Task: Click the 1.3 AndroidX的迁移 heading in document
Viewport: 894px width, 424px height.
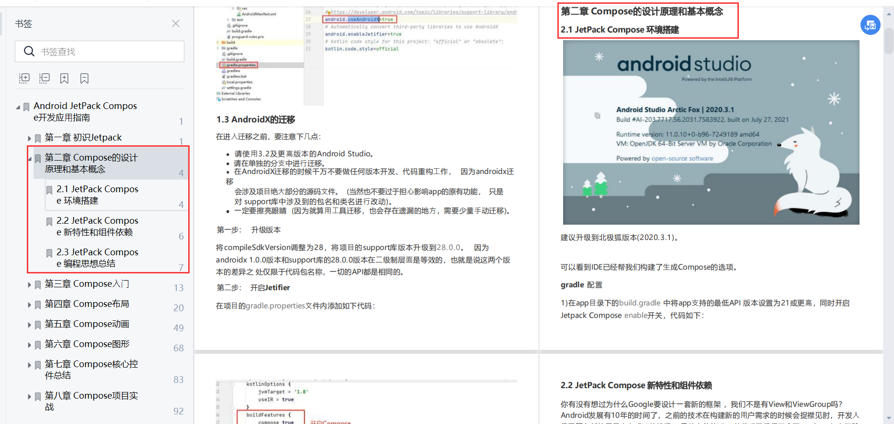Action: pos(256,120)
